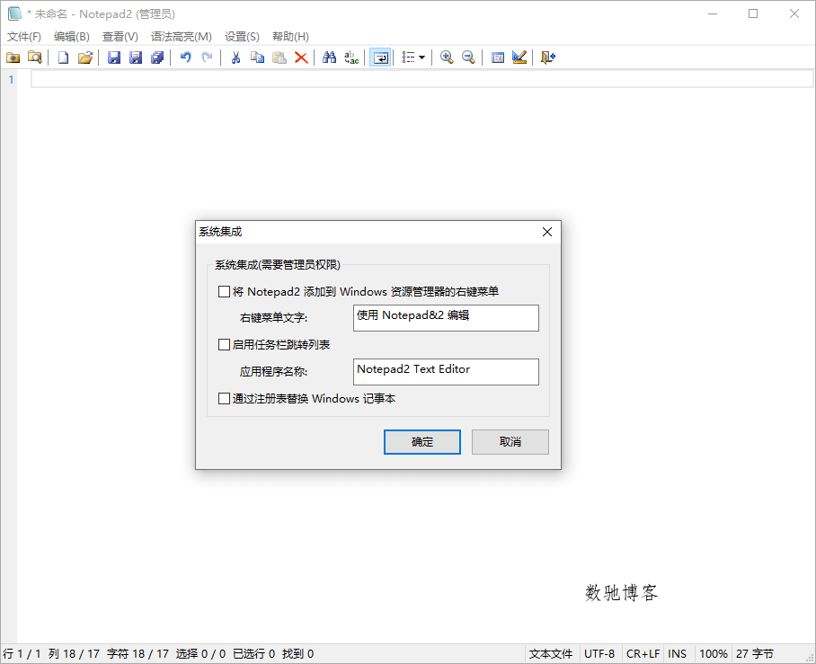The height and width of the screenshot is (664, 816).
Task: Redo the last undone edit
Action: [x=207, y=58]
